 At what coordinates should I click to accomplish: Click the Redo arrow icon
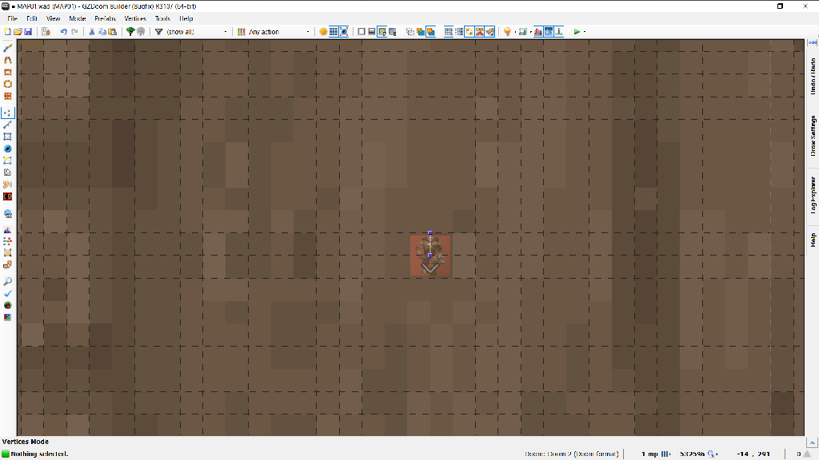pyautogui.click(x=74, y=32)
